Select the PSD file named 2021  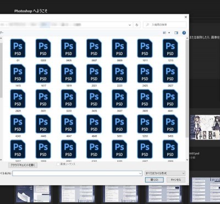94,75
